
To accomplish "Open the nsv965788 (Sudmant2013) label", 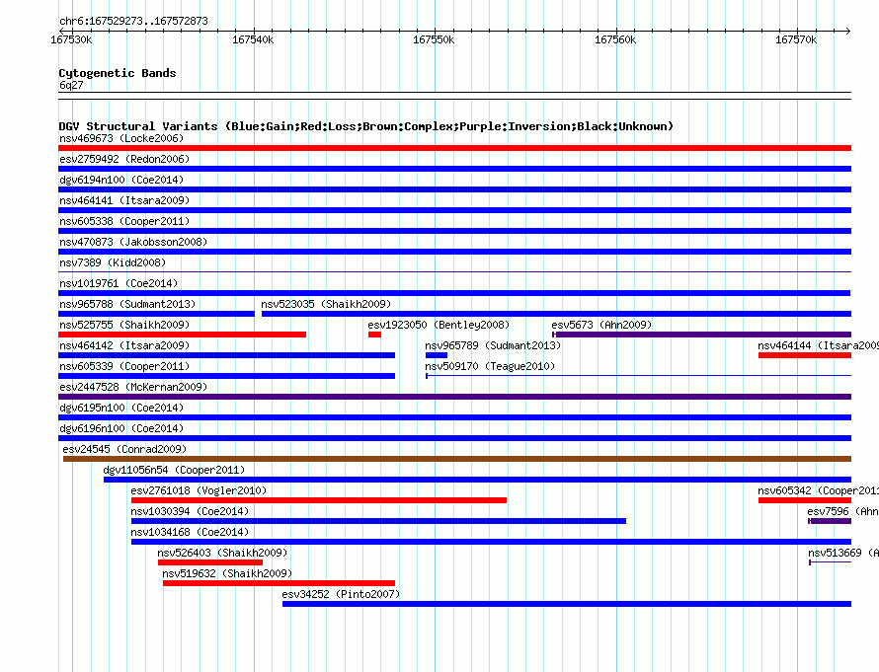I will (127, 304).
